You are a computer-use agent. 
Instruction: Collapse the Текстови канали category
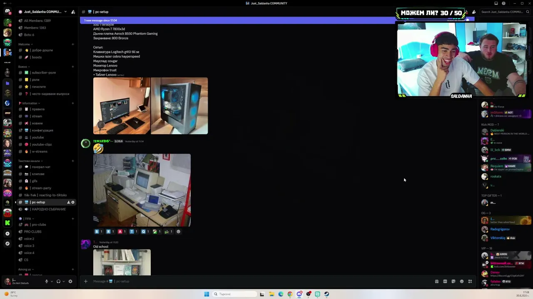point(30,161)
